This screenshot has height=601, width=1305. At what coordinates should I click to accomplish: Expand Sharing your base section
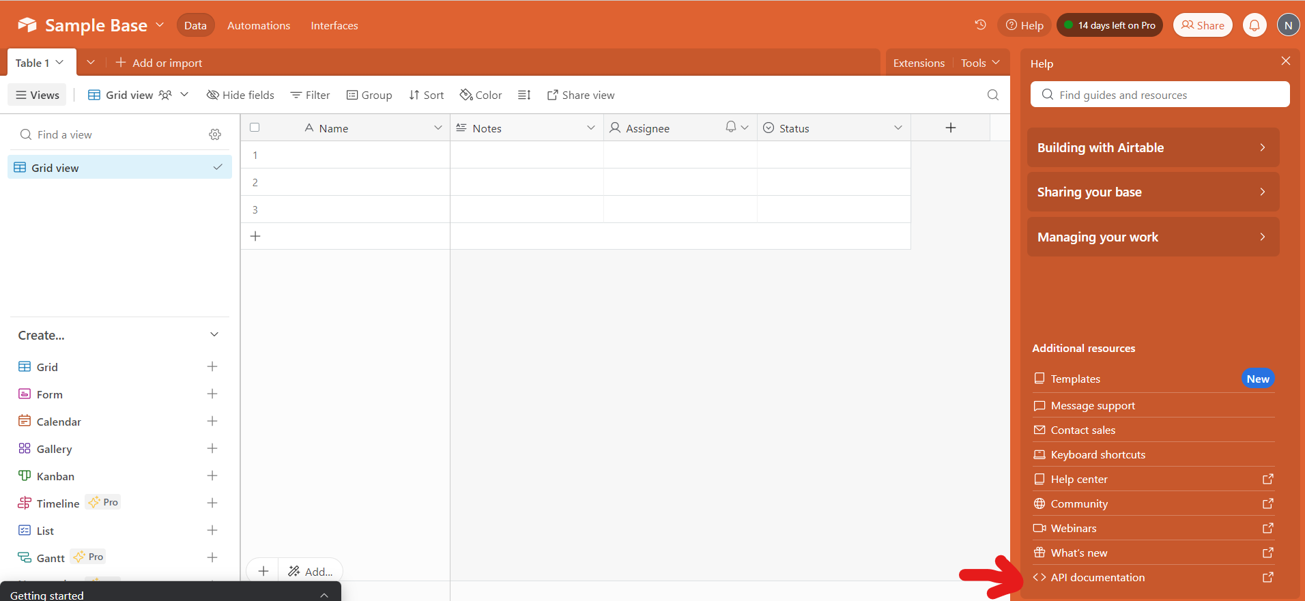[1153, 192]
